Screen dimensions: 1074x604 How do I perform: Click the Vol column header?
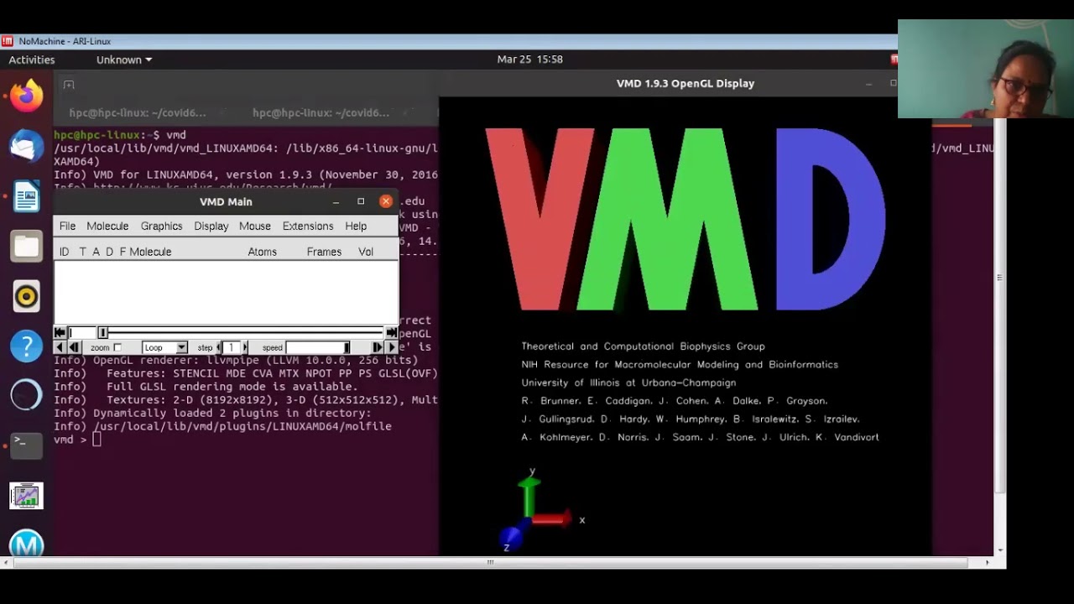point(366,252)
